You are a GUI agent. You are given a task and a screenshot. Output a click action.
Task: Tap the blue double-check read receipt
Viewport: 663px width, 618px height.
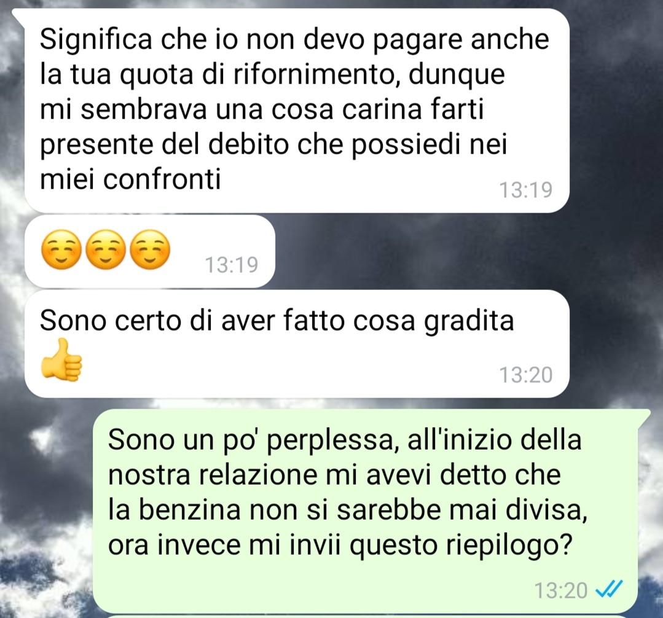click(609, 589)
